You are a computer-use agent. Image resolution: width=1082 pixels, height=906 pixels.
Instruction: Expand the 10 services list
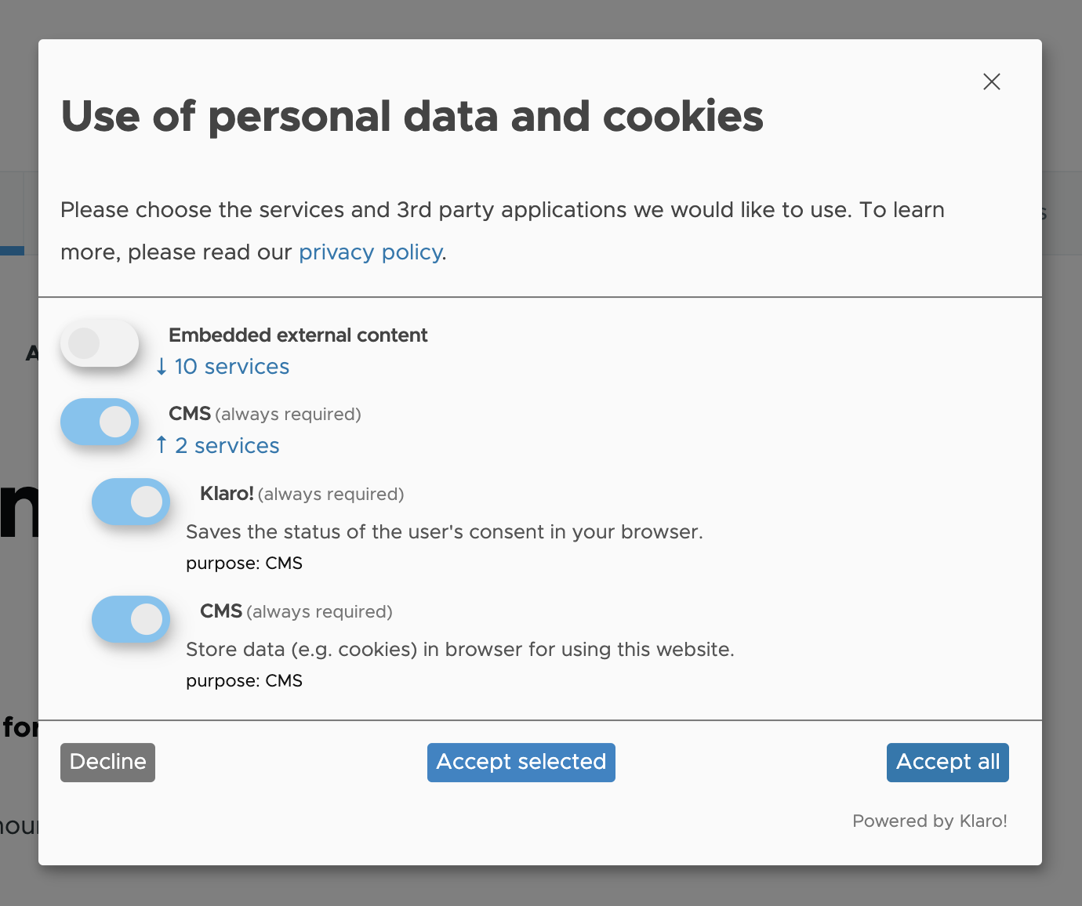click(x=231, y=367)
